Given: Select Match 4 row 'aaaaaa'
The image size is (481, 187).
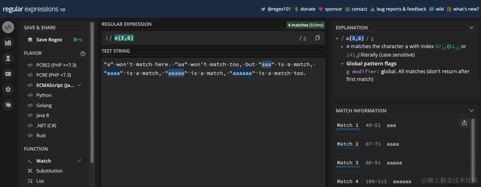Looking at the screenshot, I should 403,181.
